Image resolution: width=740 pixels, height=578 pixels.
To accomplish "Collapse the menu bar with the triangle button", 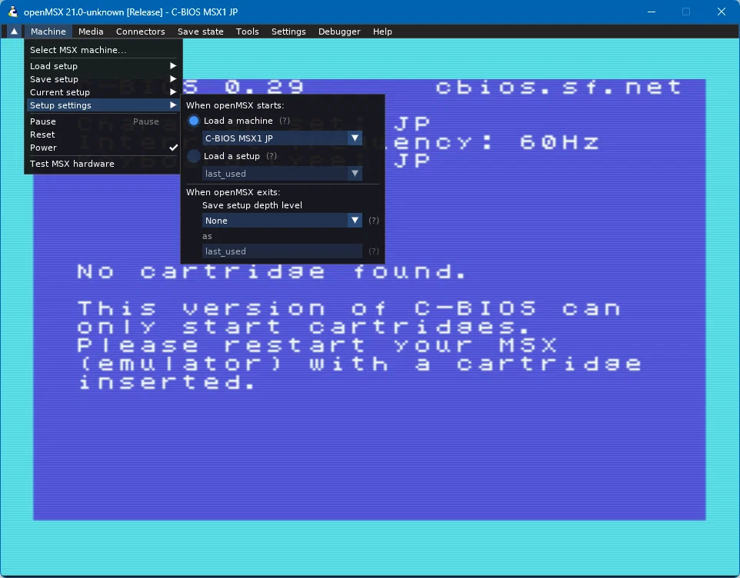I will 14,31.
